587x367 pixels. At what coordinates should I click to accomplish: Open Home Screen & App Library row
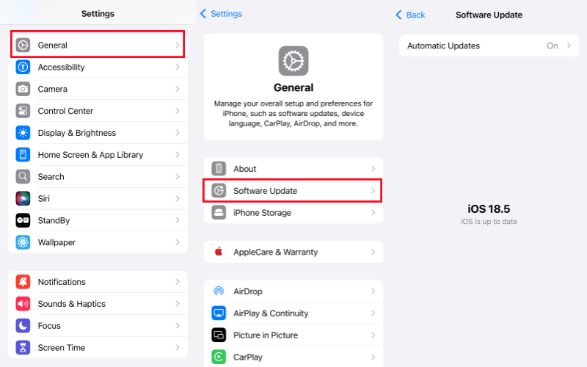98,155
